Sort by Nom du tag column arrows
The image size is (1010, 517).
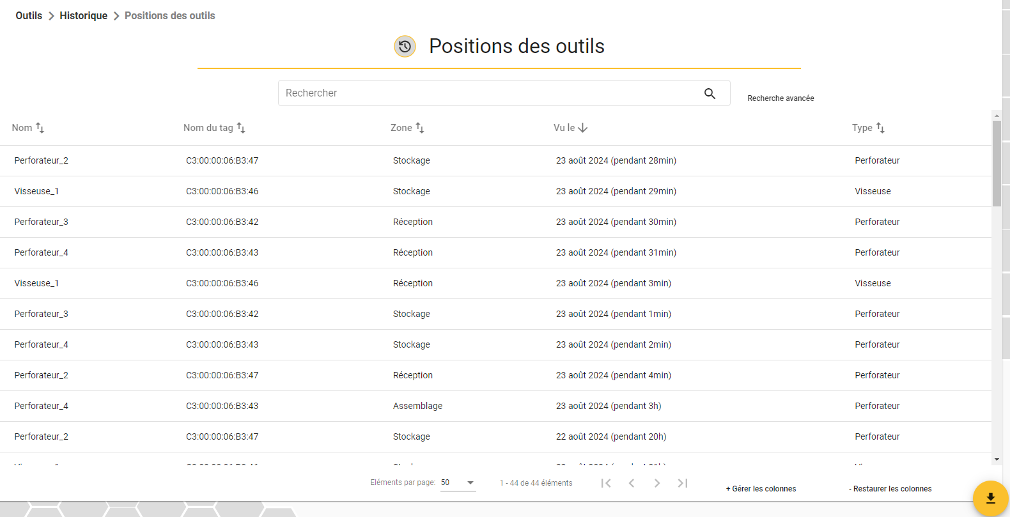(241, 128)
